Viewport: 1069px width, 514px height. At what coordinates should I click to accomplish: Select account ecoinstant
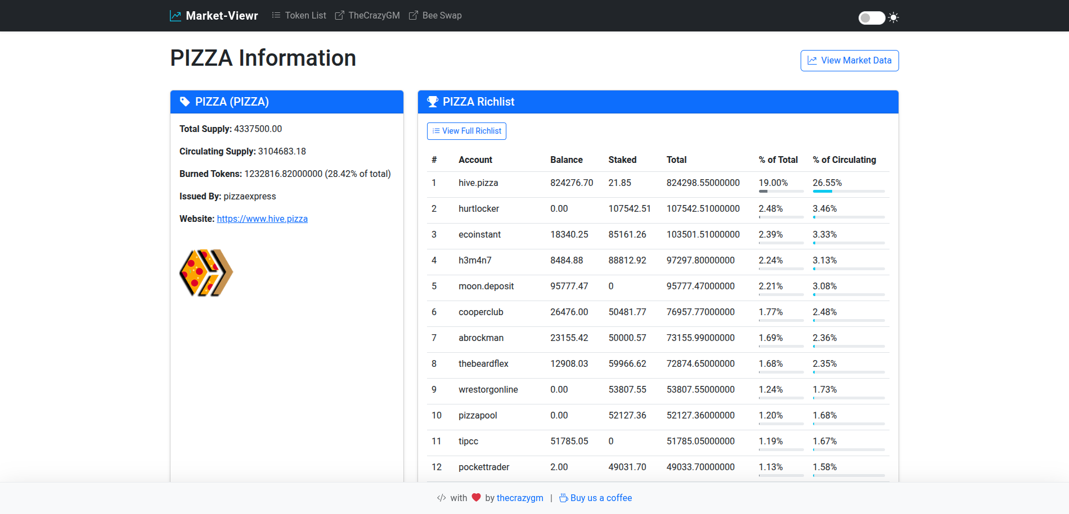(x=479, y=234)
